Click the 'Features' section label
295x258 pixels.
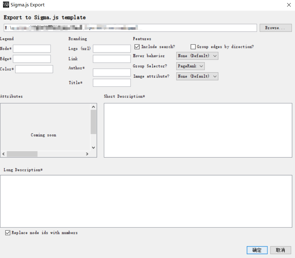click(x=142, y=39)
